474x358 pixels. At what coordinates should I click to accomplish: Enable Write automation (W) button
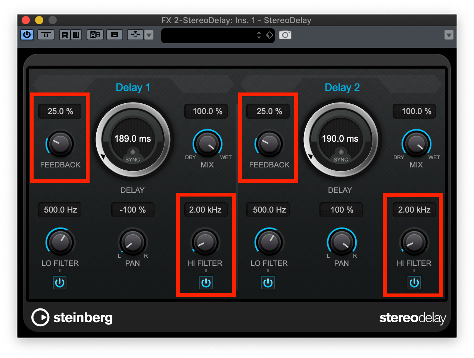coord(76,35)
